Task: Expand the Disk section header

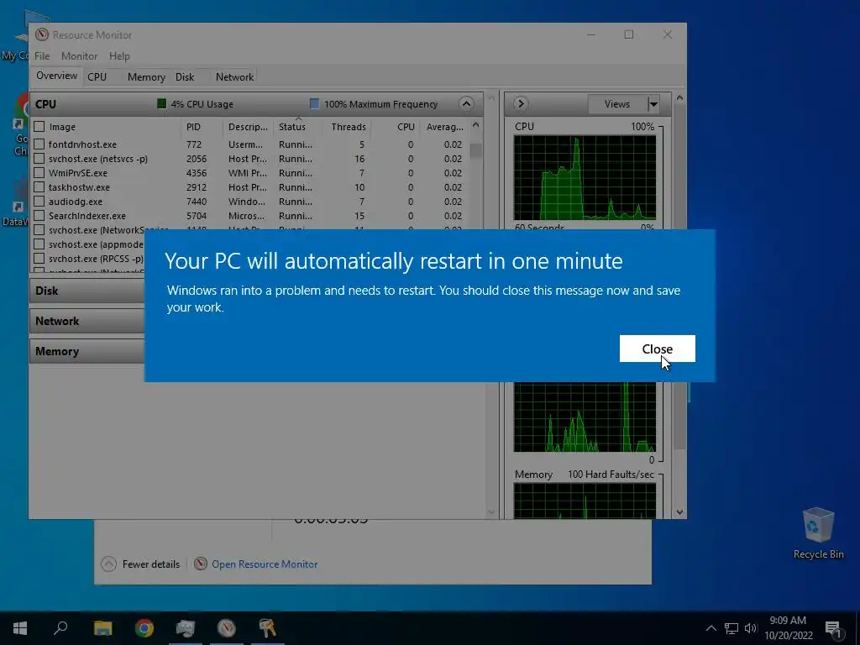Action: coord(87,291)
